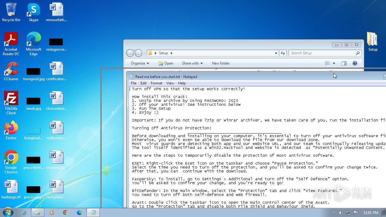Click the Explorer Back navigation button
The image size is (386, 217).
130,53
